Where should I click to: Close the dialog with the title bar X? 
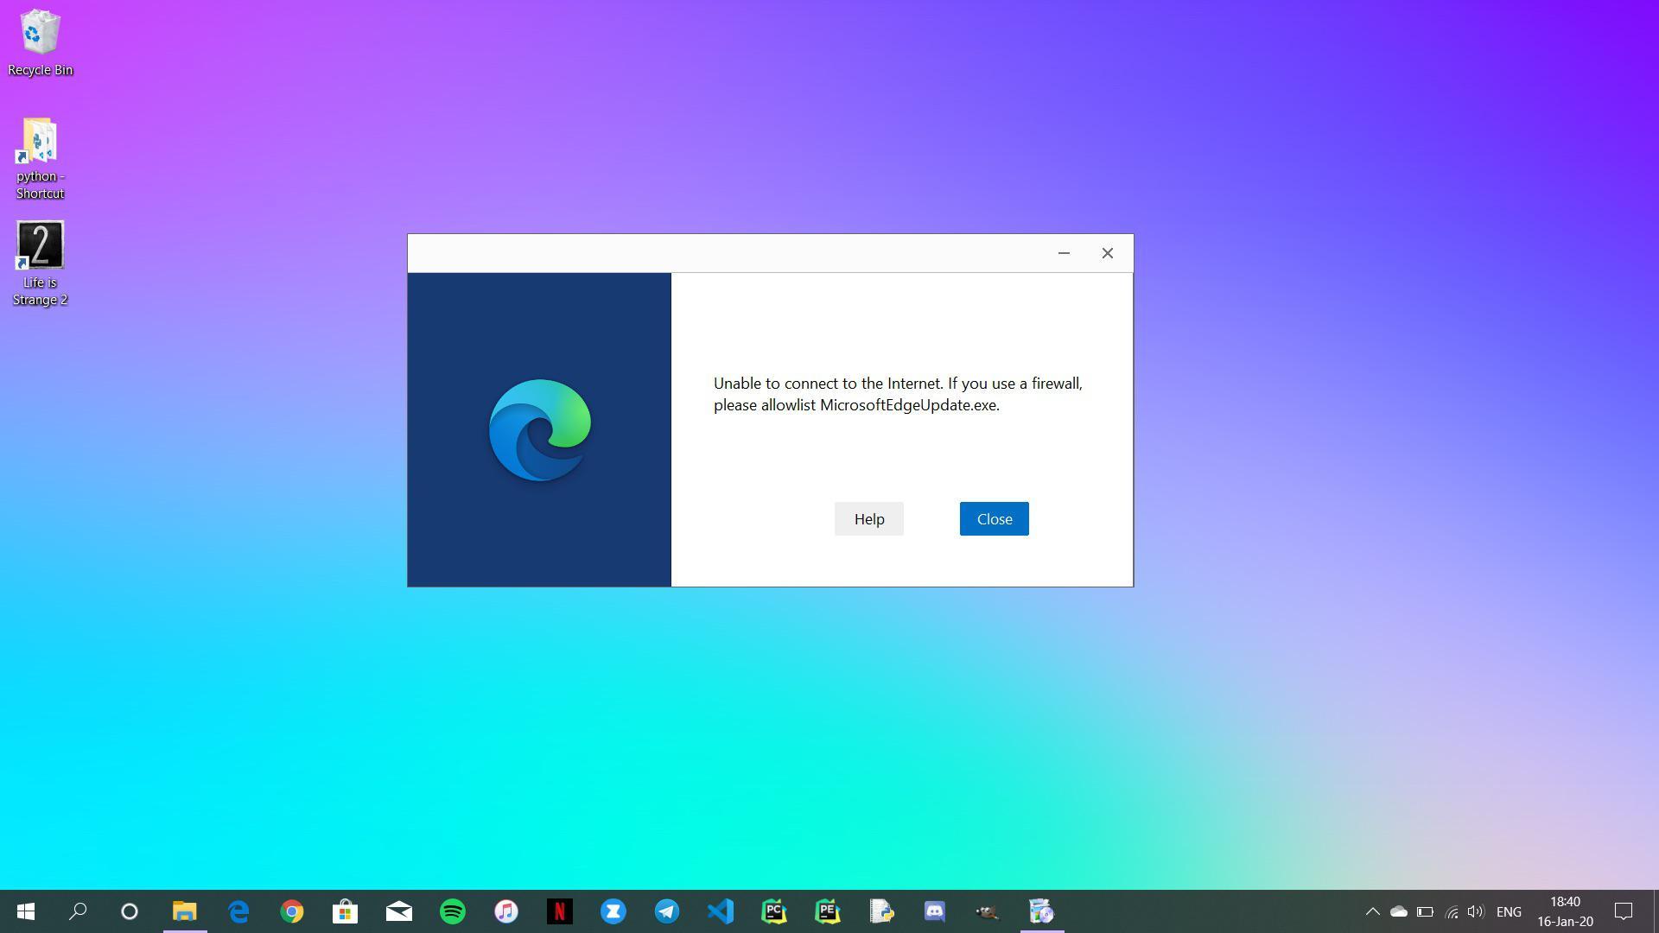point(1107,253)
